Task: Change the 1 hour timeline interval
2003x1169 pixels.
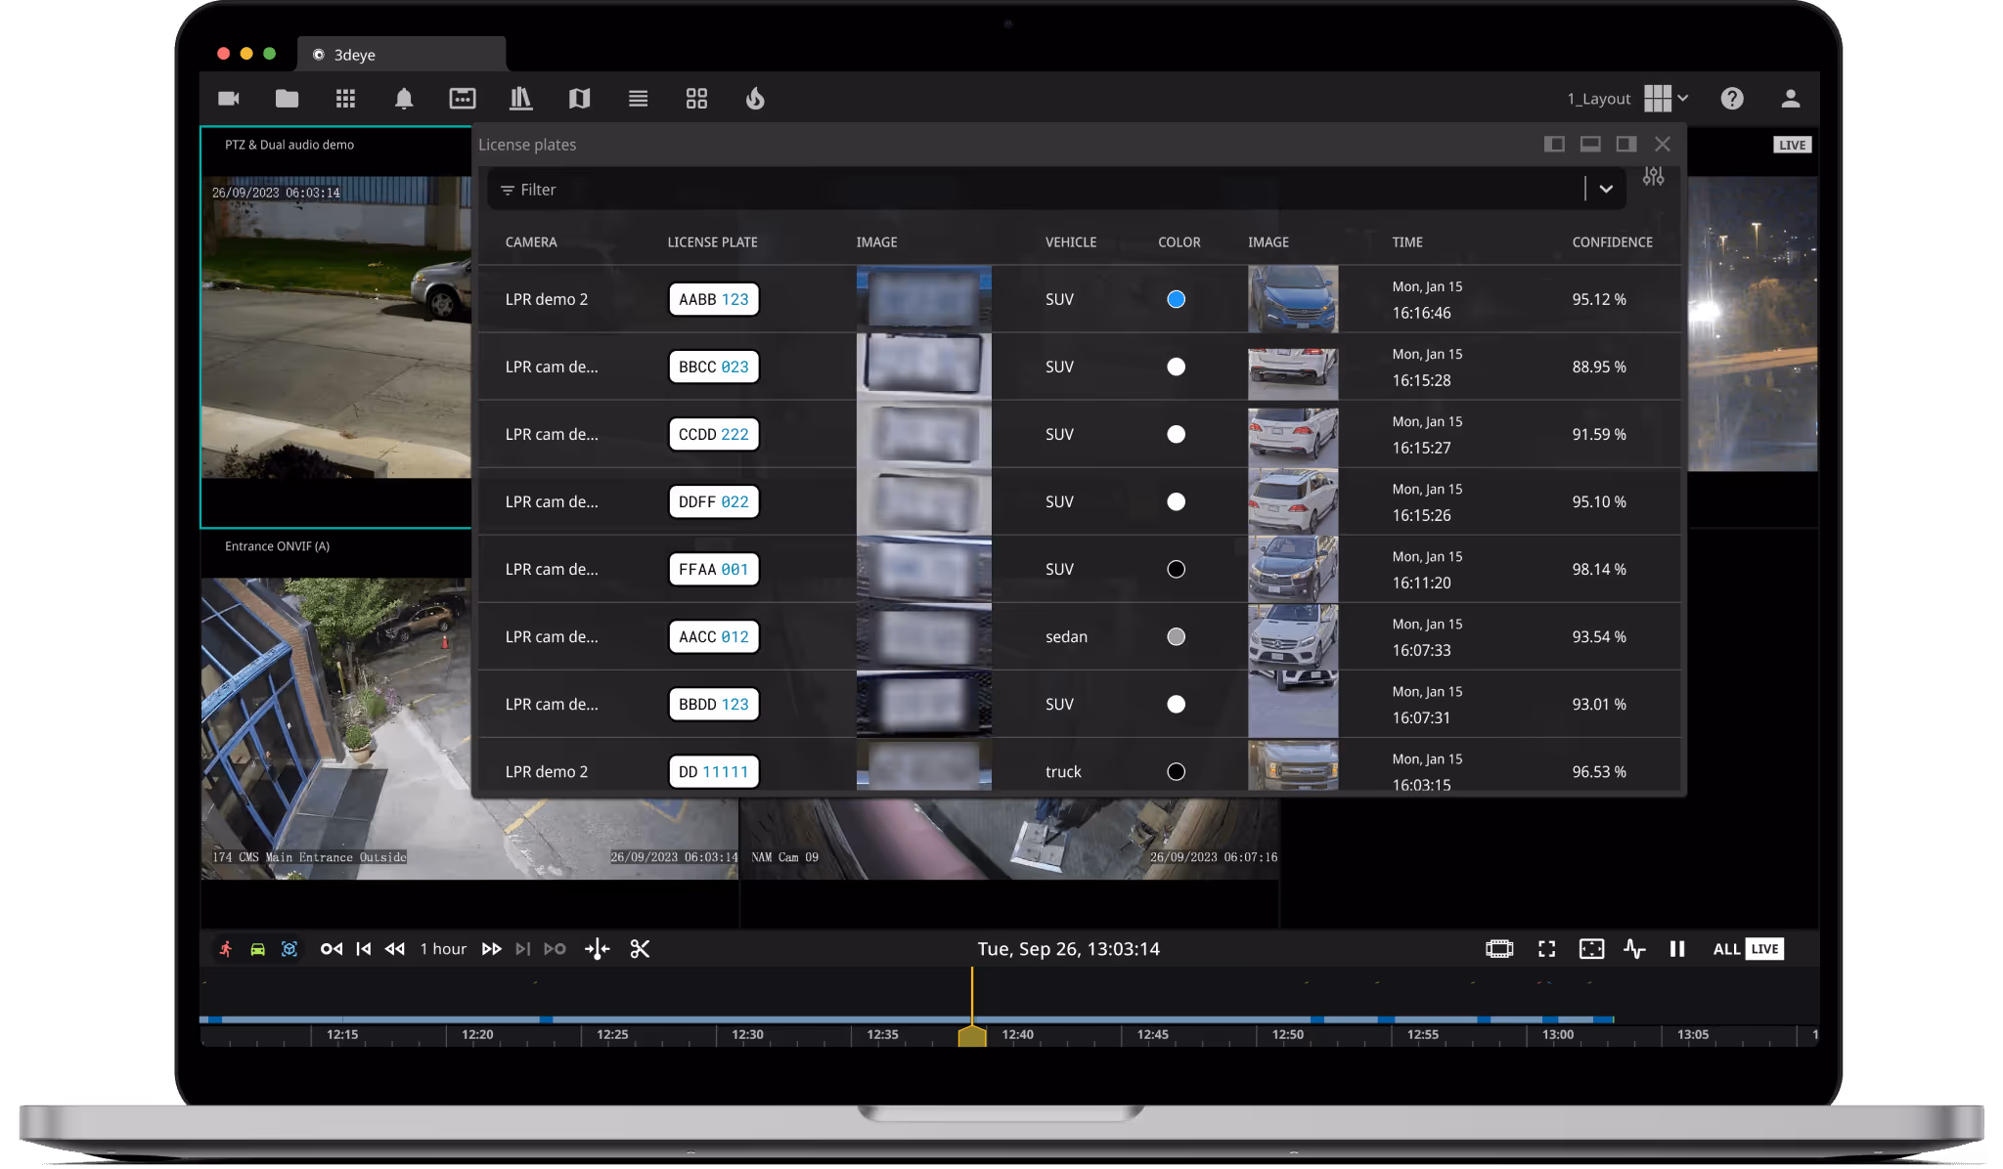Action: point(443,949)
